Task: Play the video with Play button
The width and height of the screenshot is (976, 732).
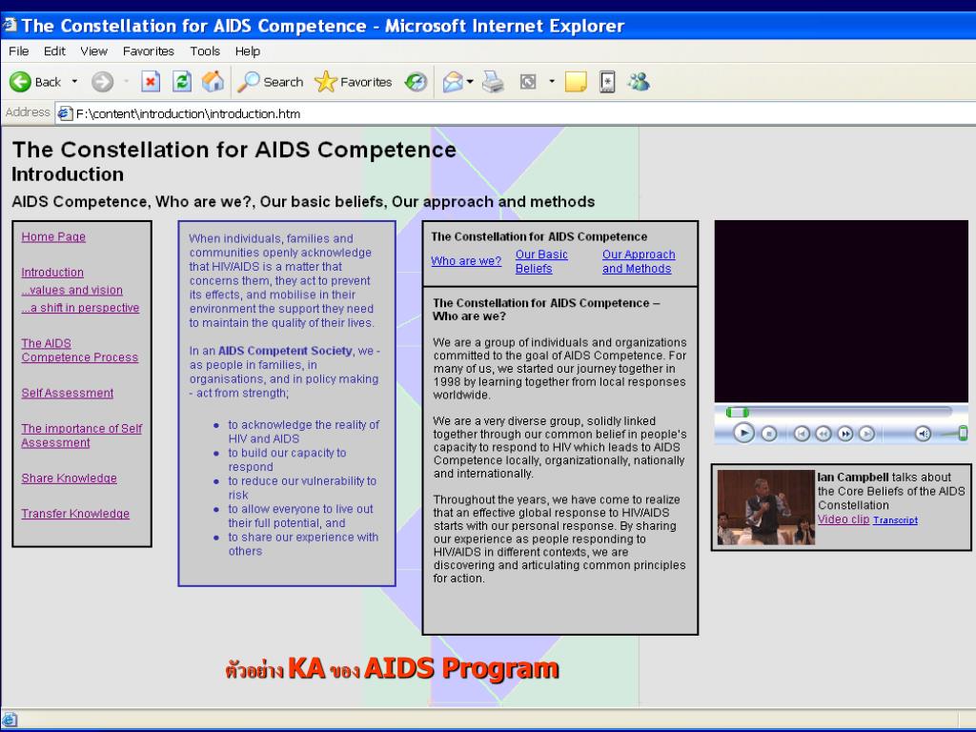Action: (x=743, y=433)
